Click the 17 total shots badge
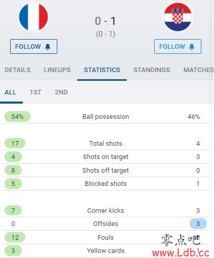 click(x=15, y=144)
